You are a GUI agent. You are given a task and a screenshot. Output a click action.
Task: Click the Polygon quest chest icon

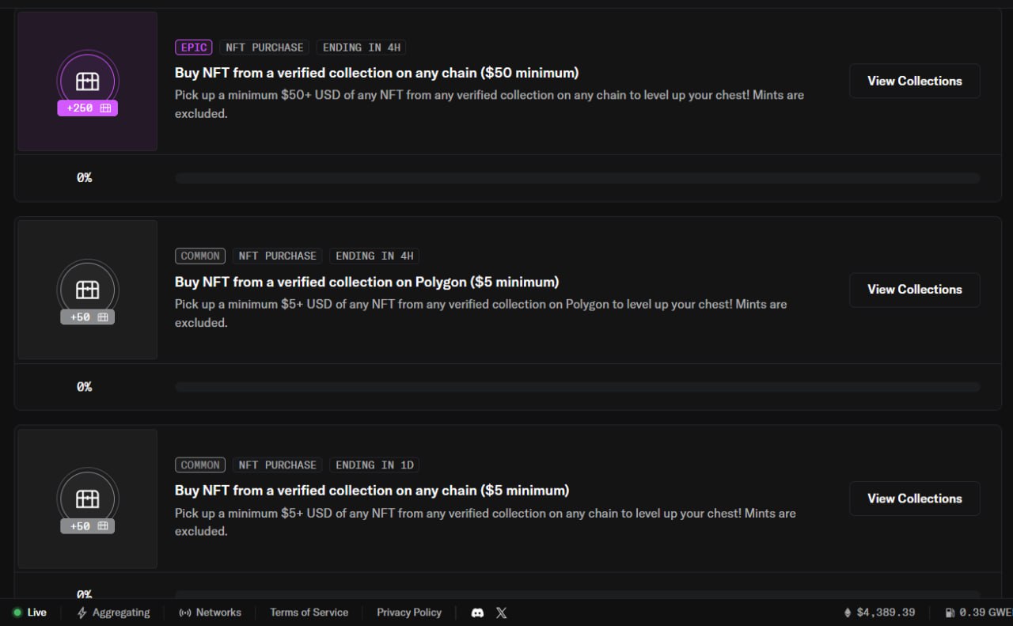click(x=87, y=290)
